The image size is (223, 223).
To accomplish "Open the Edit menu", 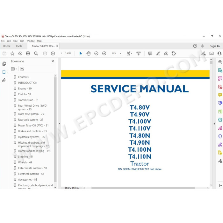I will point(9,41).
